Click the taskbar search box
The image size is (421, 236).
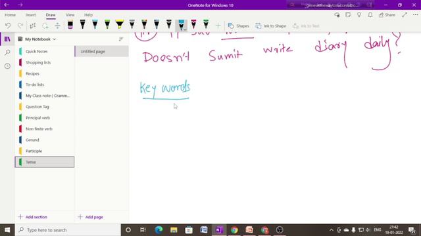(x=68, y=230)
